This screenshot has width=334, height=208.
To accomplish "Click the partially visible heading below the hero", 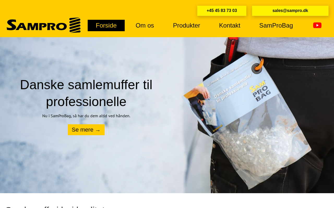I will pyautogui.click(x=55, y=206).
